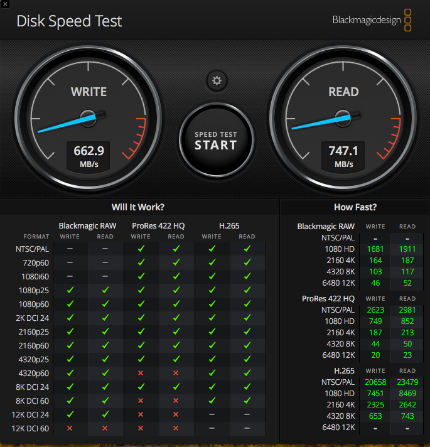This screenshot has height=447, width=430.
Task: Click the ProRes 6480 12K read value 23
Action: (x=407, y=355)
